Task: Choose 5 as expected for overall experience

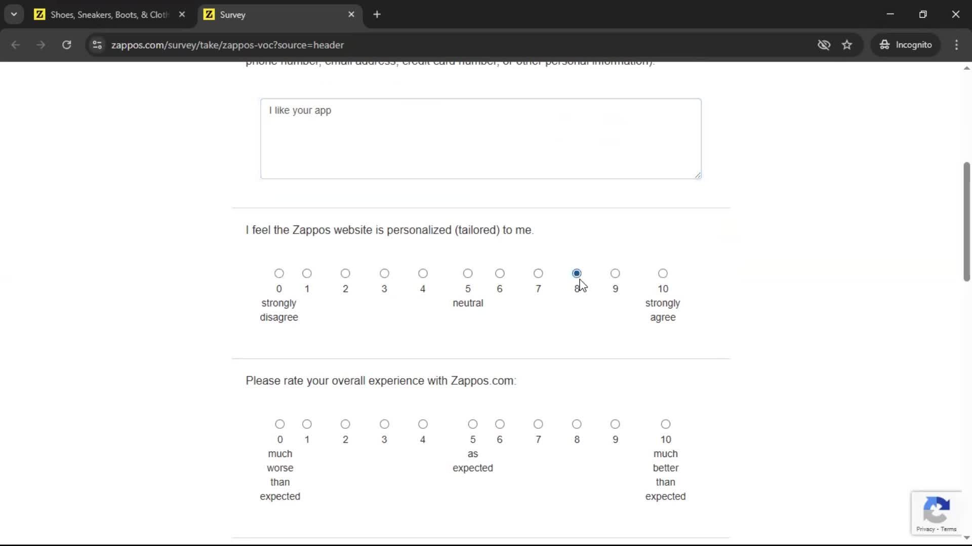Action: (472, 424)
